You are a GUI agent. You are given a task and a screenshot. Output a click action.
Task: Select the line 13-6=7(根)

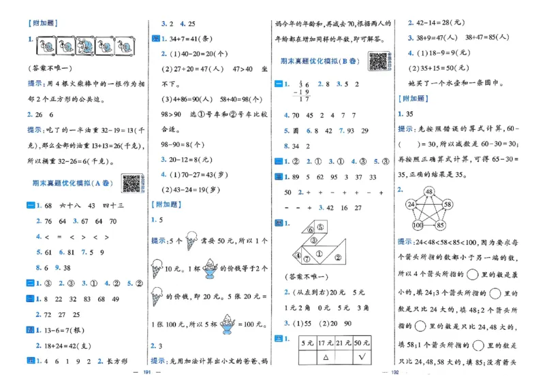(x=64, y=330)
